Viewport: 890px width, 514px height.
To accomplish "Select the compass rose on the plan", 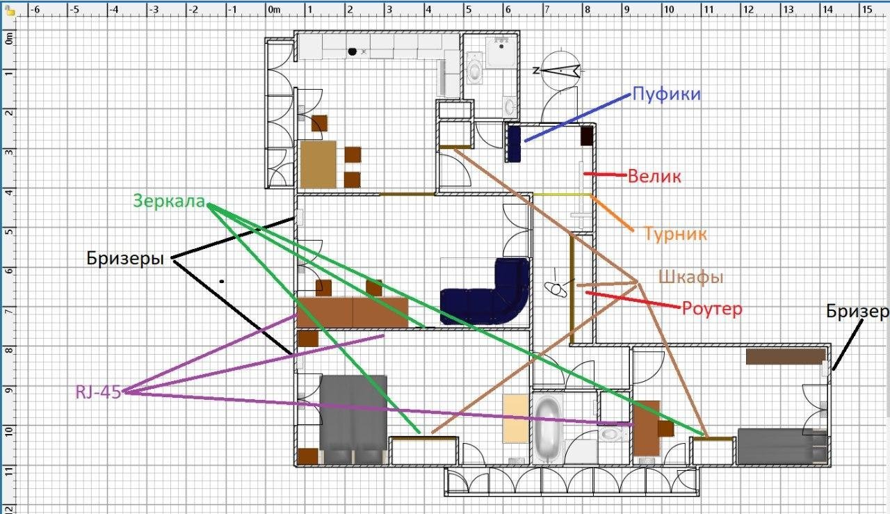I will (560, 70).
